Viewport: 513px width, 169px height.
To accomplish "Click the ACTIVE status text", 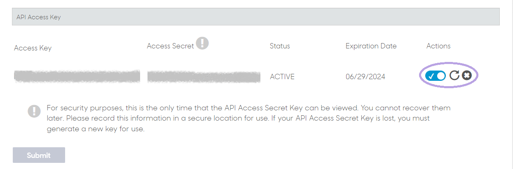I will [282, 77].
